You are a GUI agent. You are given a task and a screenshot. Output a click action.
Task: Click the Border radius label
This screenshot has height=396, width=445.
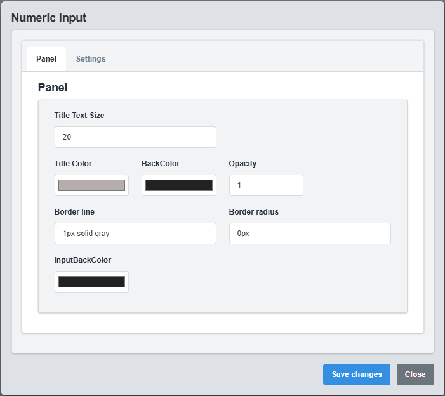click(254, 212)
